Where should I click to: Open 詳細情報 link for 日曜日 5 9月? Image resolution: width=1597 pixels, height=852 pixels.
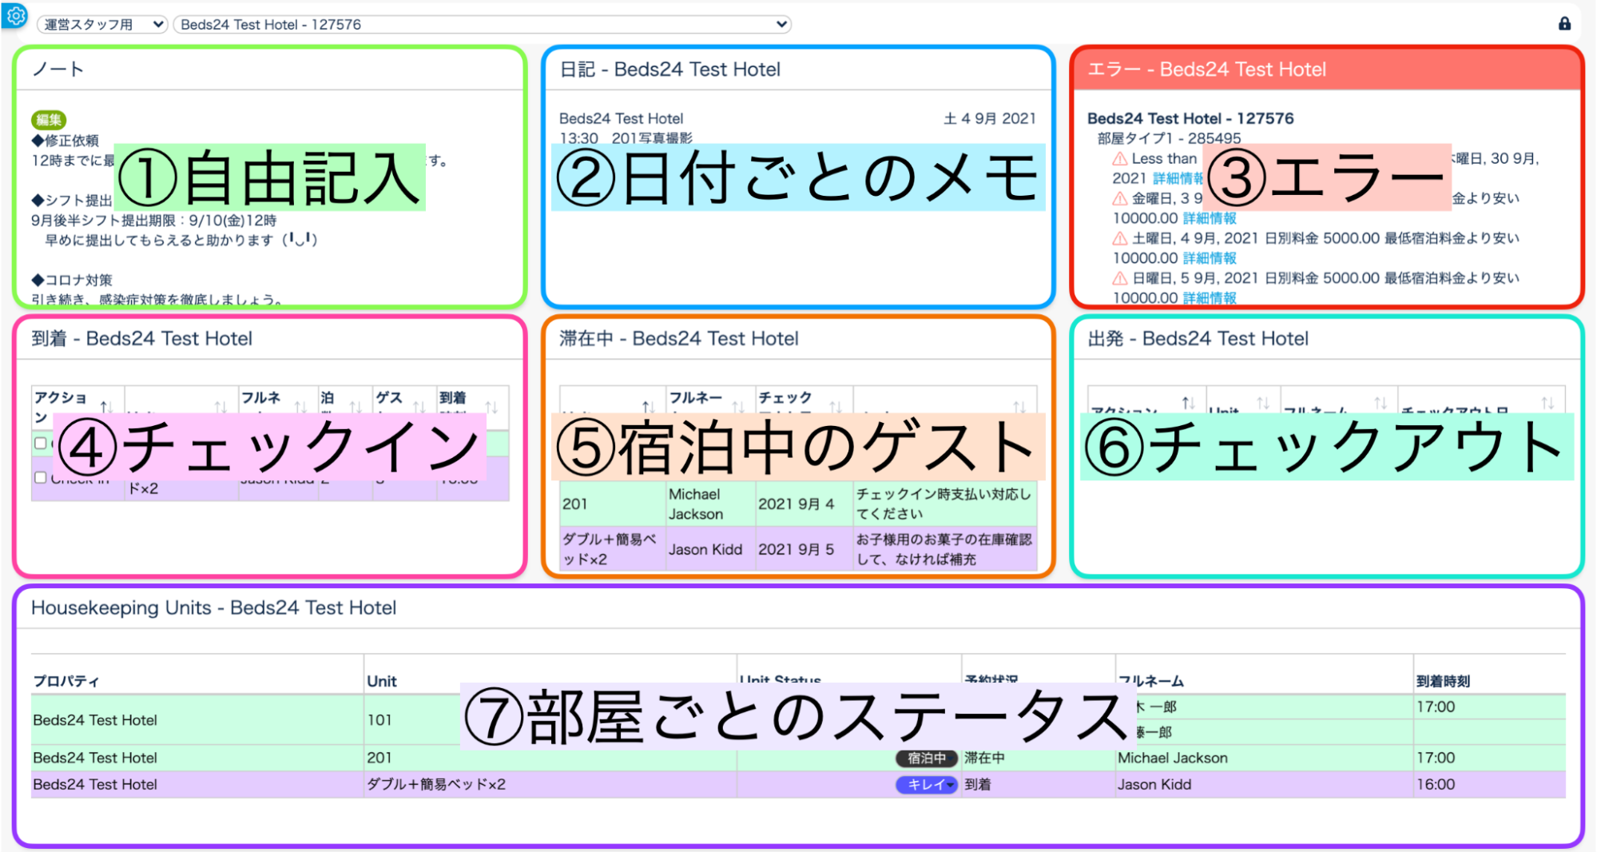pos(1210,298)
